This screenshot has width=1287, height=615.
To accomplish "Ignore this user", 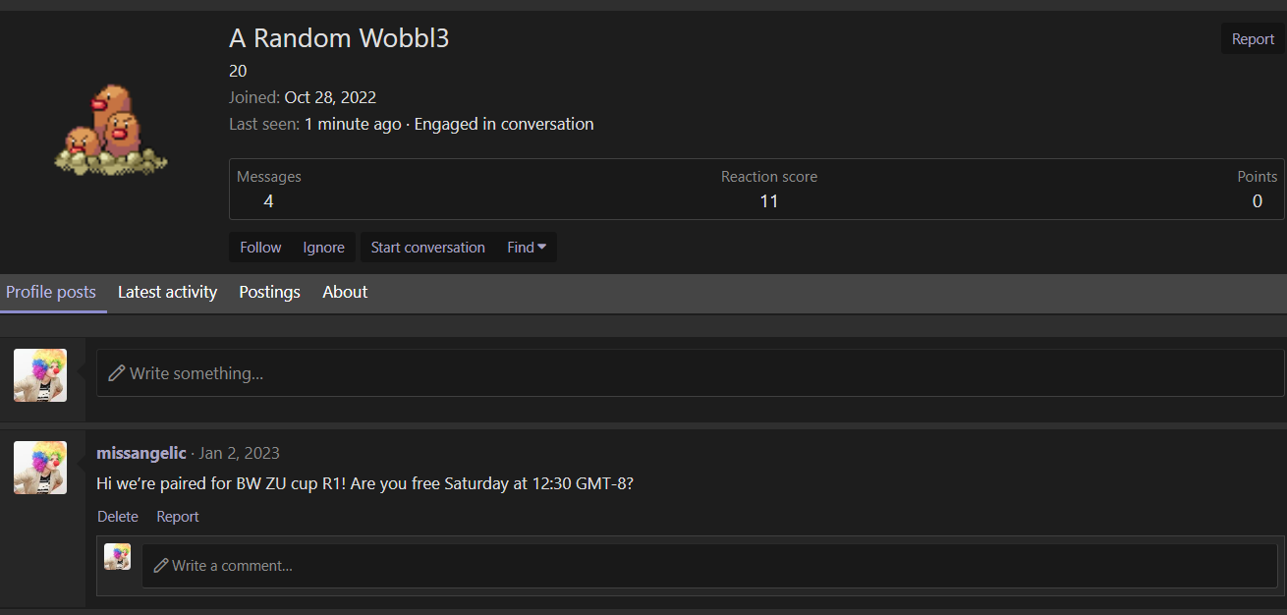I will tap(323, 247).
